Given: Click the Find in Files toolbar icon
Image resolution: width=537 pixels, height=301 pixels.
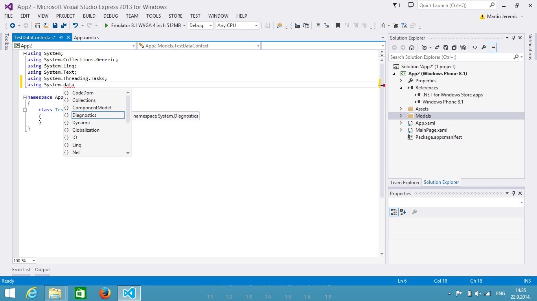Looking at the screenshot, I should click(280, 25).
